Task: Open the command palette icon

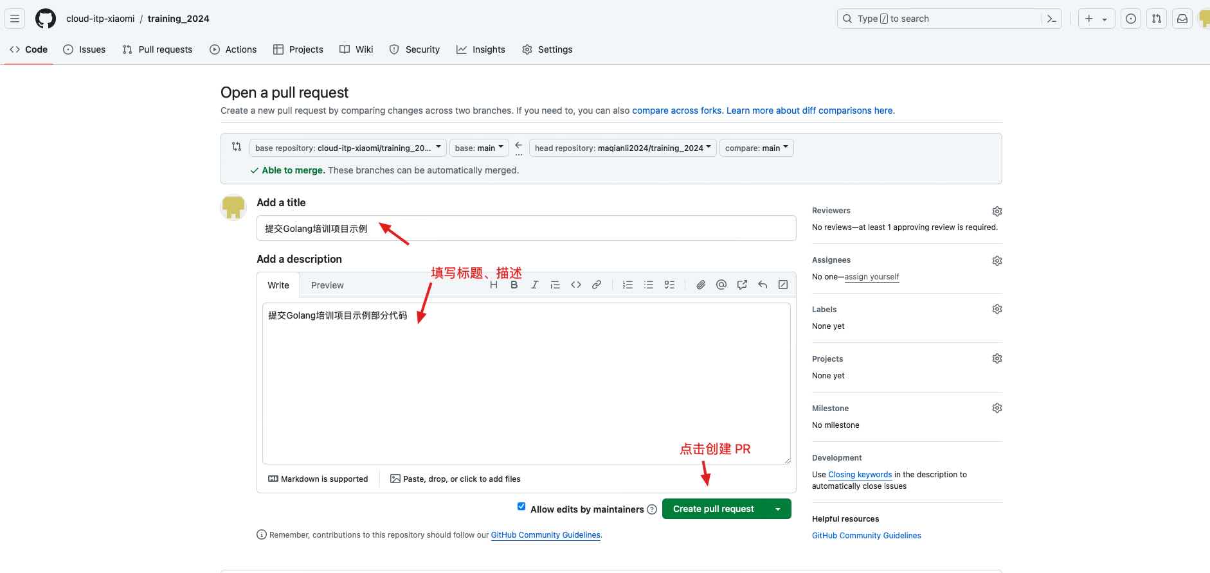Action: click(x=1052, y=19)
